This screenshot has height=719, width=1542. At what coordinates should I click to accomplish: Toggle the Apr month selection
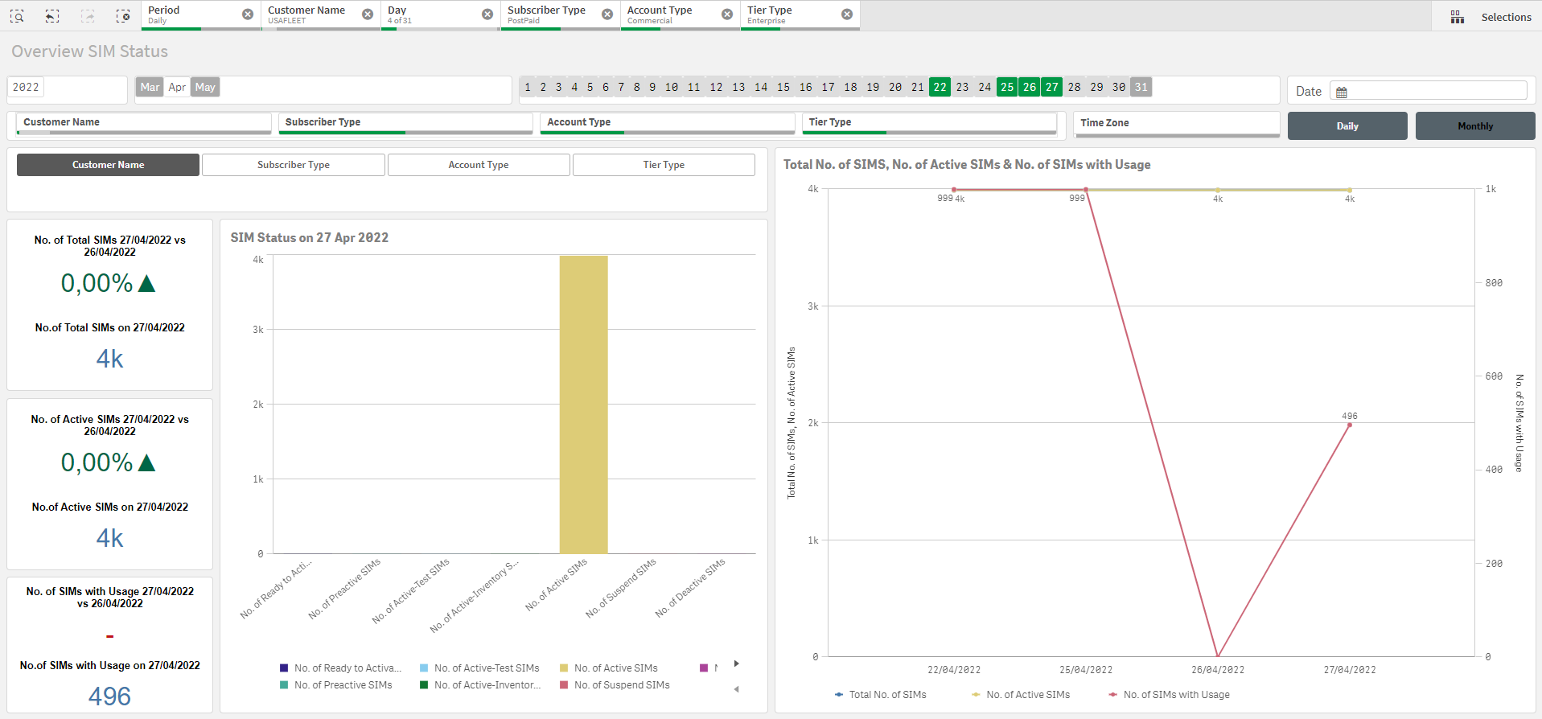coord(177,87)
